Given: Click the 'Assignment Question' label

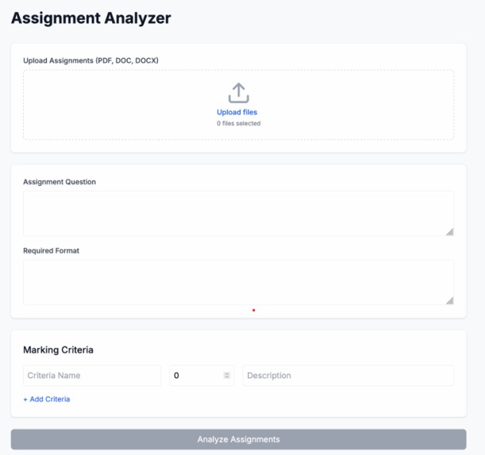Looking at the screenshot, I should point(60,182).
